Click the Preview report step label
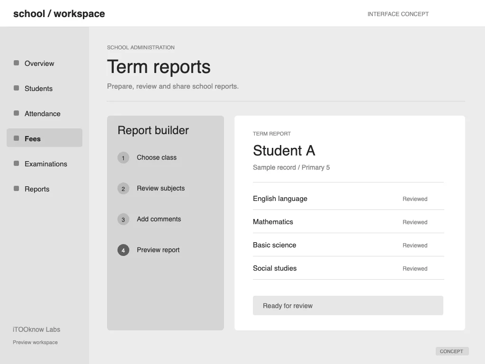Viewport: 485px width, 364px height. (x=158, y=250)
